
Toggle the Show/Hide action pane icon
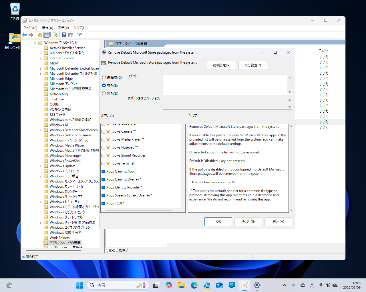click(x=71, y=35)
